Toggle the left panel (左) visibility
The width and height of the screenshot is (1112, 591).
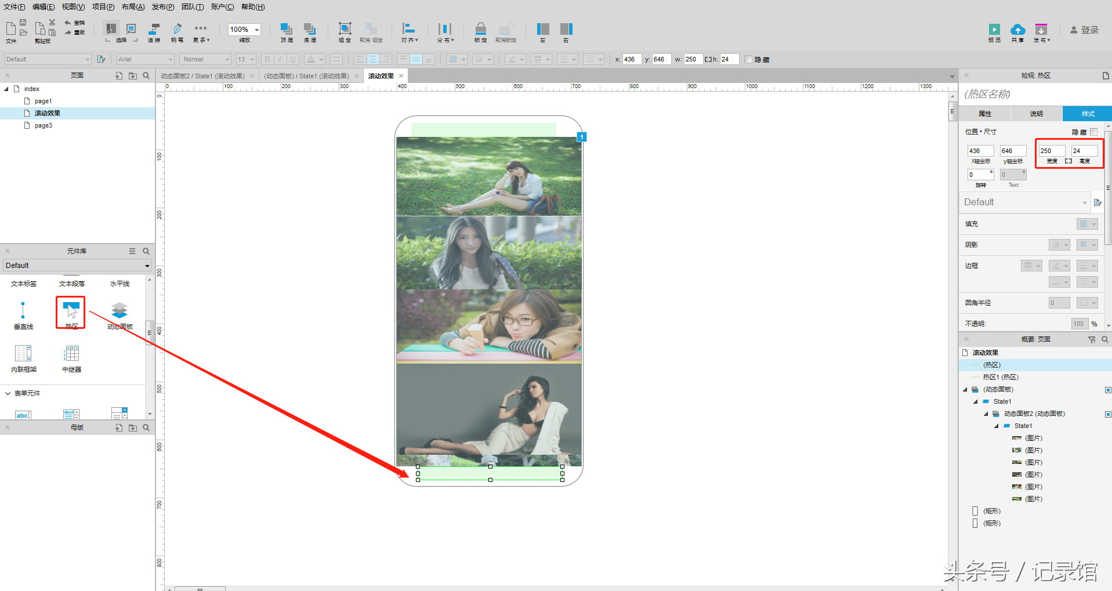(543, 32)
